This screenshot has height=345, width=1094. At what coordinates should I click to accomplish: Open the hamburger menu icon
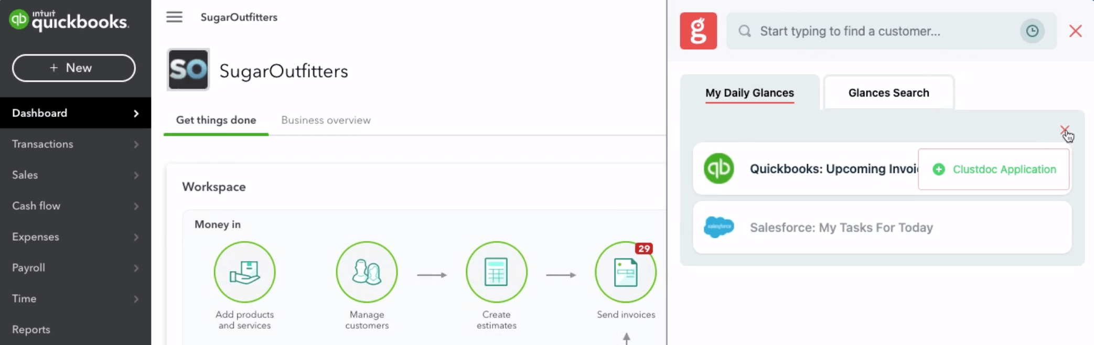coord(175,17)
